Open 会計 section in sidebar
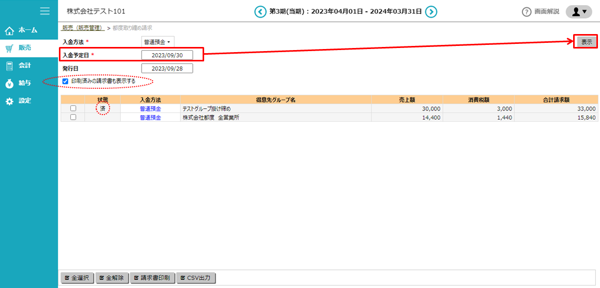This screenshot has height=288, width=600. (25, 66)
